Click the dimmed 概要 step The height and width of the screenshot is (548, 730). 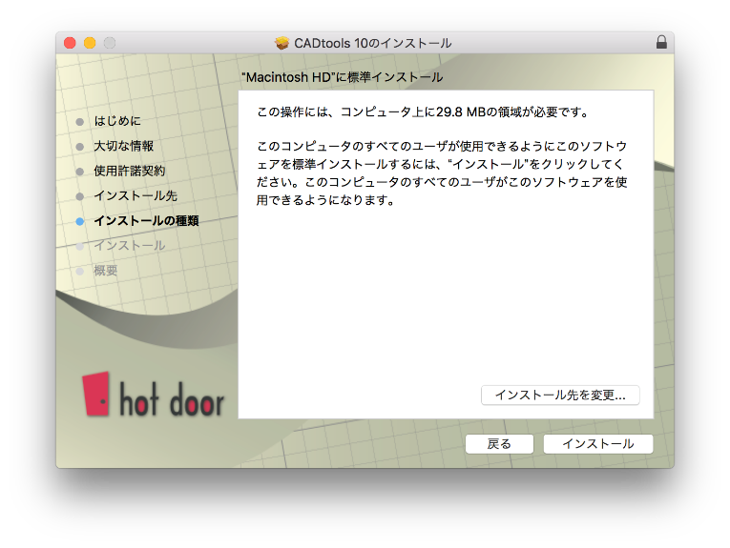tap(106, 271)
